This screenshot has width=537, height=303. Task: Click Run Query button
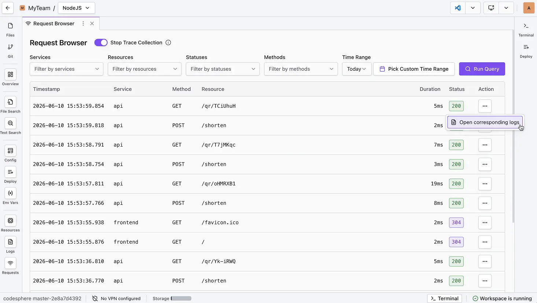pyautogui.click(x=482, y=69)
